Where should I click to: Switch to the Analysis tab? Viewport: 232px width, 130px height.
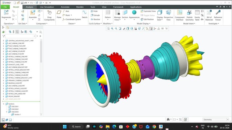coord(29,7)
